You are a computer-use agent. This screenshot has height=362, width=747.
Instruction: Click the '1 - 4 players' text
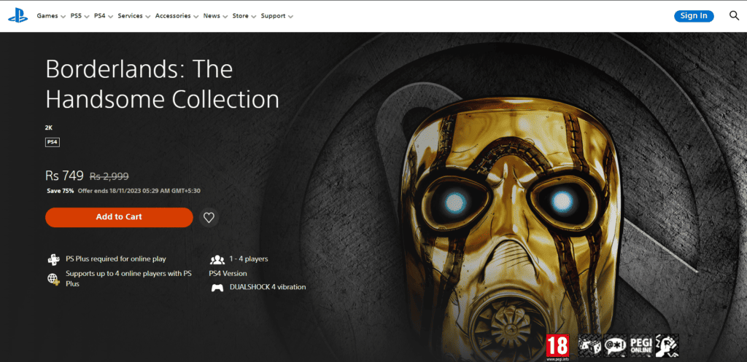point(249,259)
